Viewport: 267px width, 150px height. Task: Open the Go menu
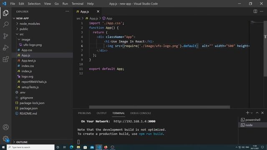coord(57,4)
